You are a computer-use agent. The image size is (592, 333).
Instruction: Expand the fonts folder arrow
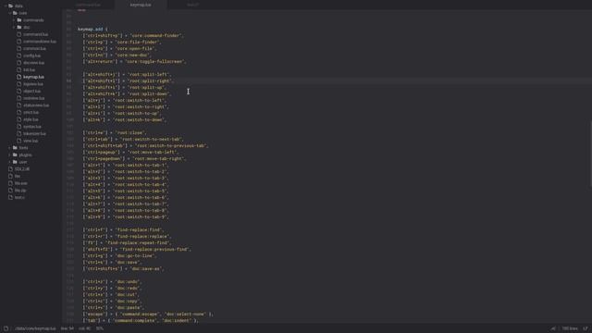(x=10, y=148)
